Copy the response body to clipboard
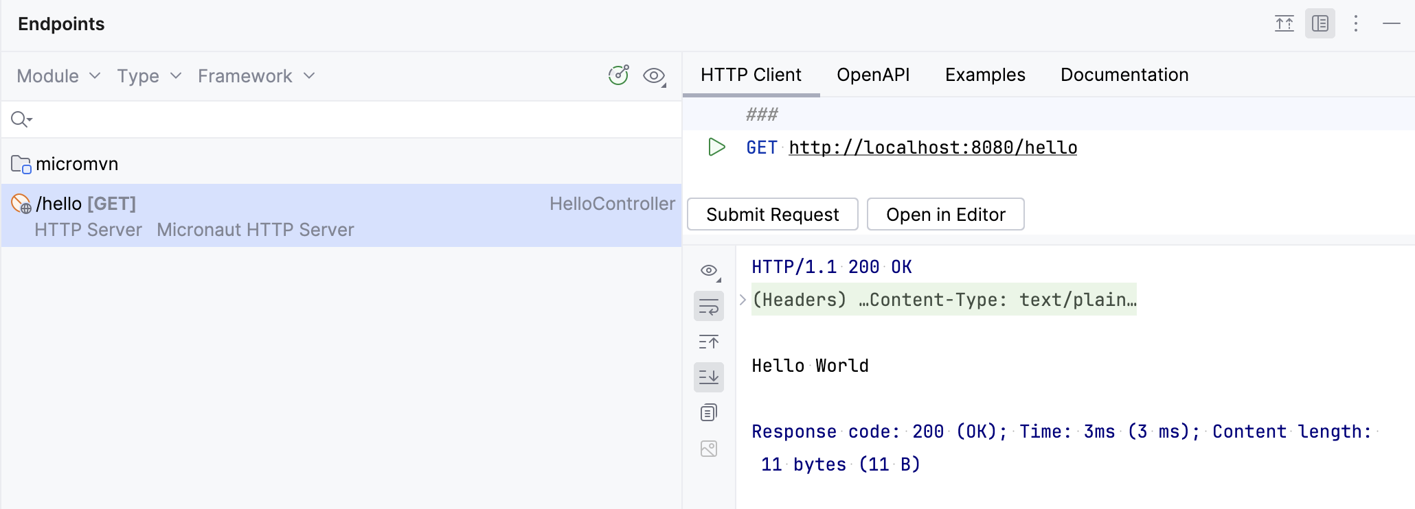 (x=708, y=413)
